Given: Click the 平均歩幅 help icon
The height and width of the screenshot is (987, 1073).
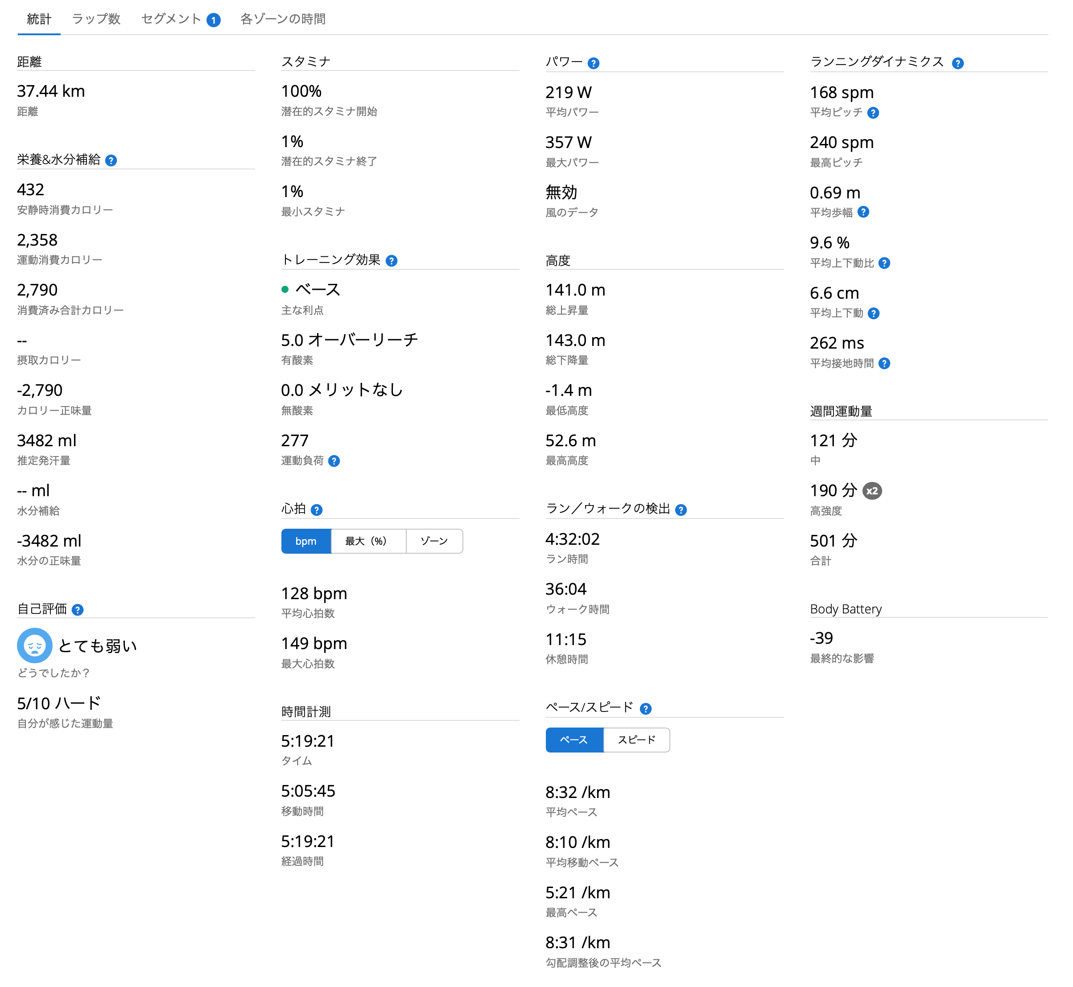Looking at the screenshot, I should (x=863, y=212).
